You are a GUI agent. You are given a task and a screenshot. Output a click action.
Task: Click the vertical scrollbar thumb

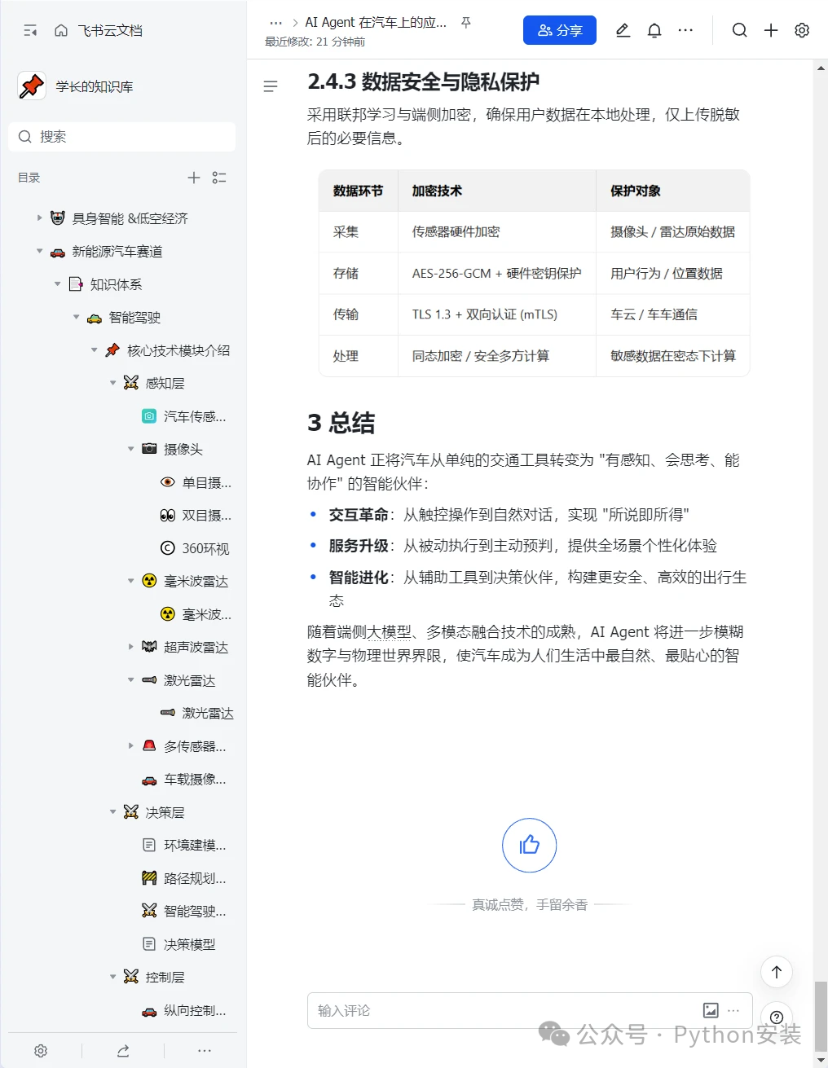(x=821, y=1018)
